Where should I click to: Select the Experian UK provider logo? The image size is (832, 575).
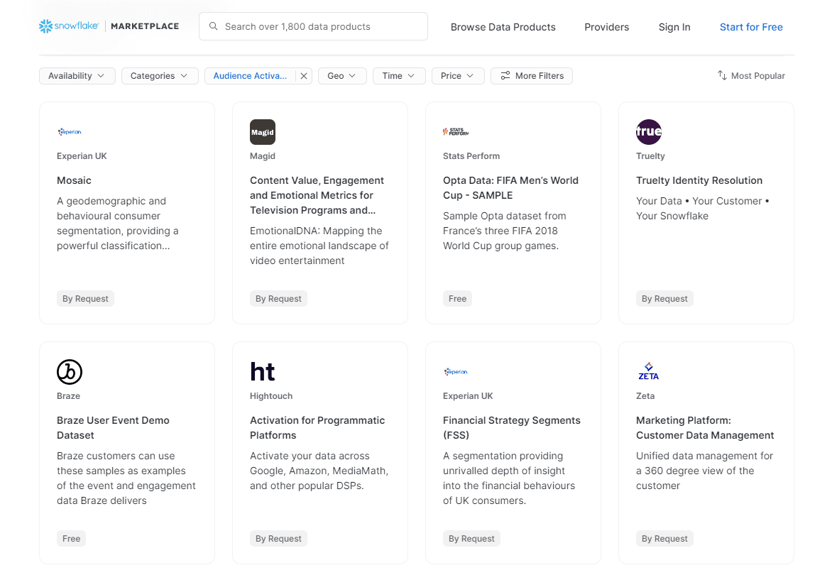click(69, 131)
